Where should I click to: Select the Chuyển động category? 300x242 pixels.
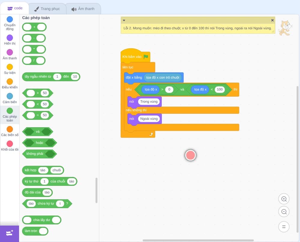10,23
